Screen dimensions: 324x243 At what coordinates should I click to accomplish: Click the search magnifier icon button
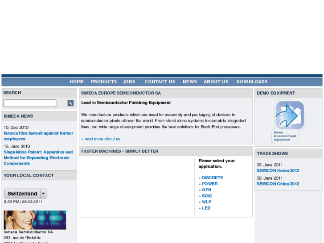70,103
